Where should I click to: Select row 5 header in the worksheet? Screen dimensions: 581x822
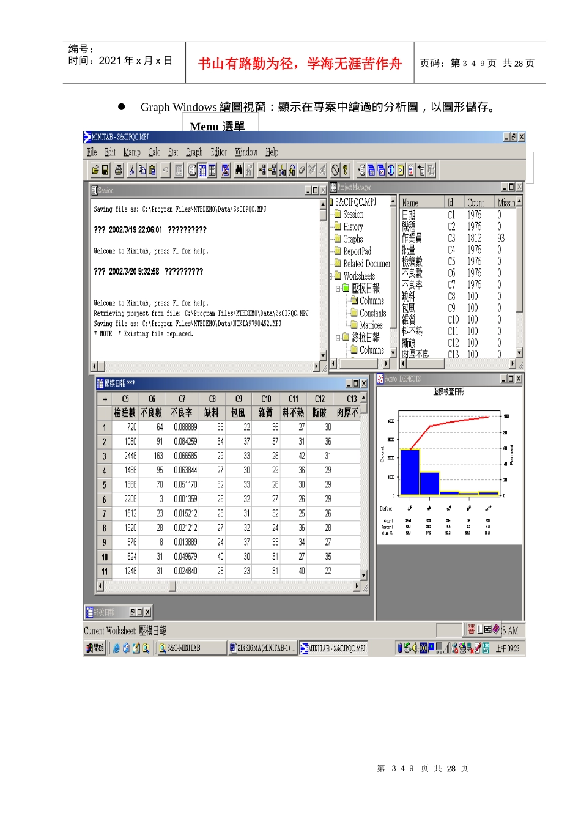coord(105,485)
